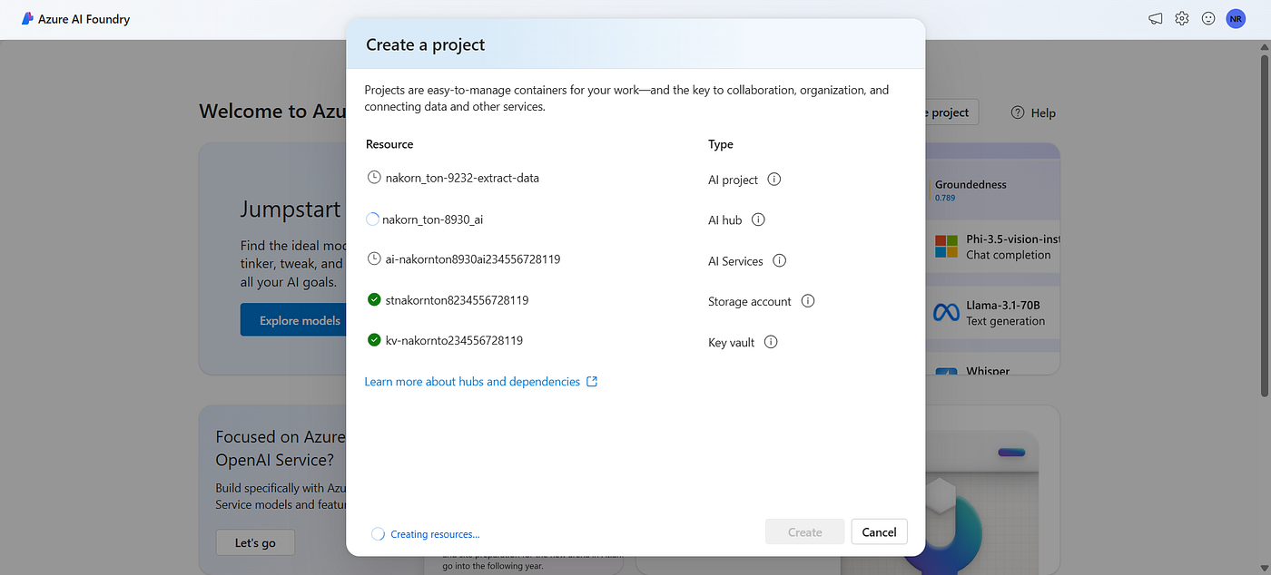Click pending clock icon for ai-nakornton8930ai234556728119

(374, 258)
